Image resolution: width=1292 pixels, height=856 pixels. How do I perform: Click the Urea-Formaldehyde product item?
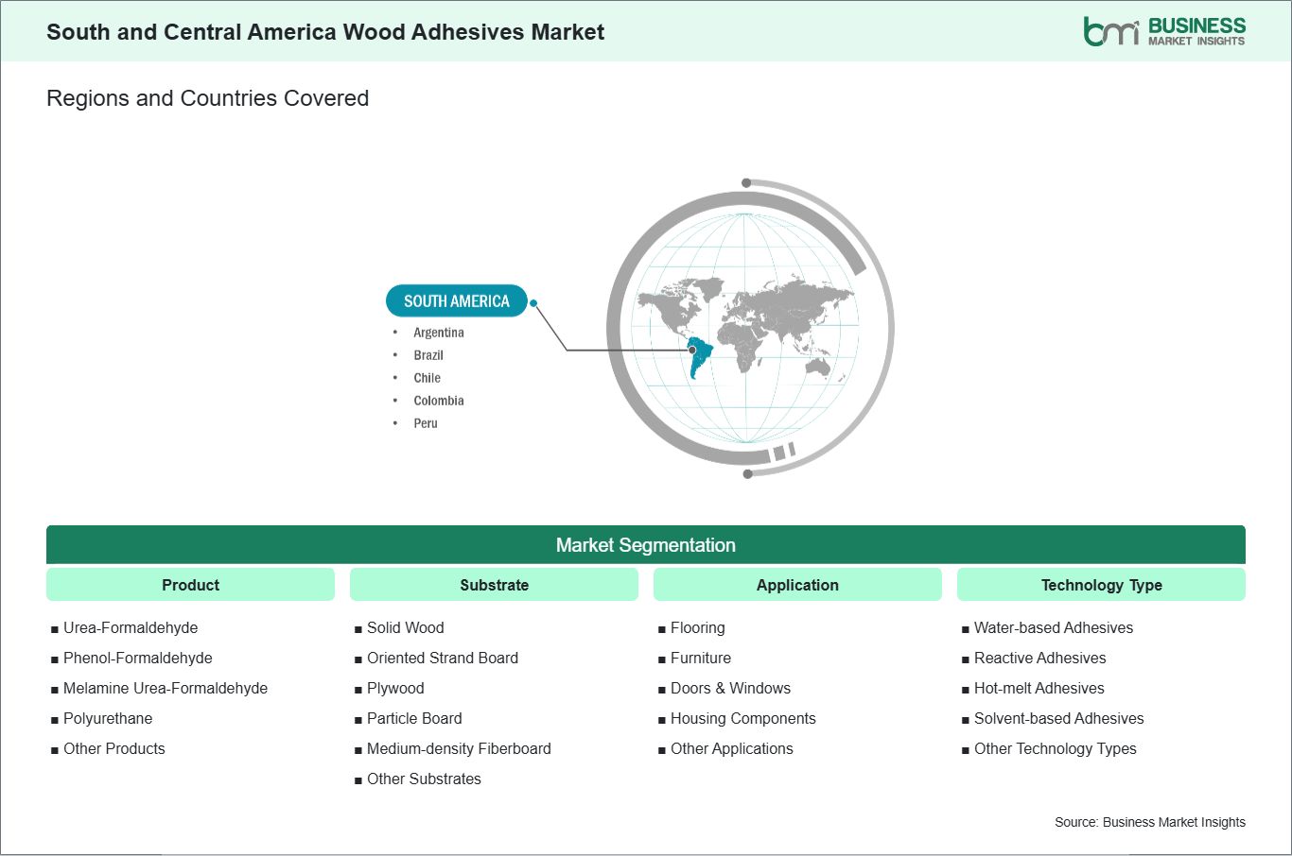pos(131,627)
